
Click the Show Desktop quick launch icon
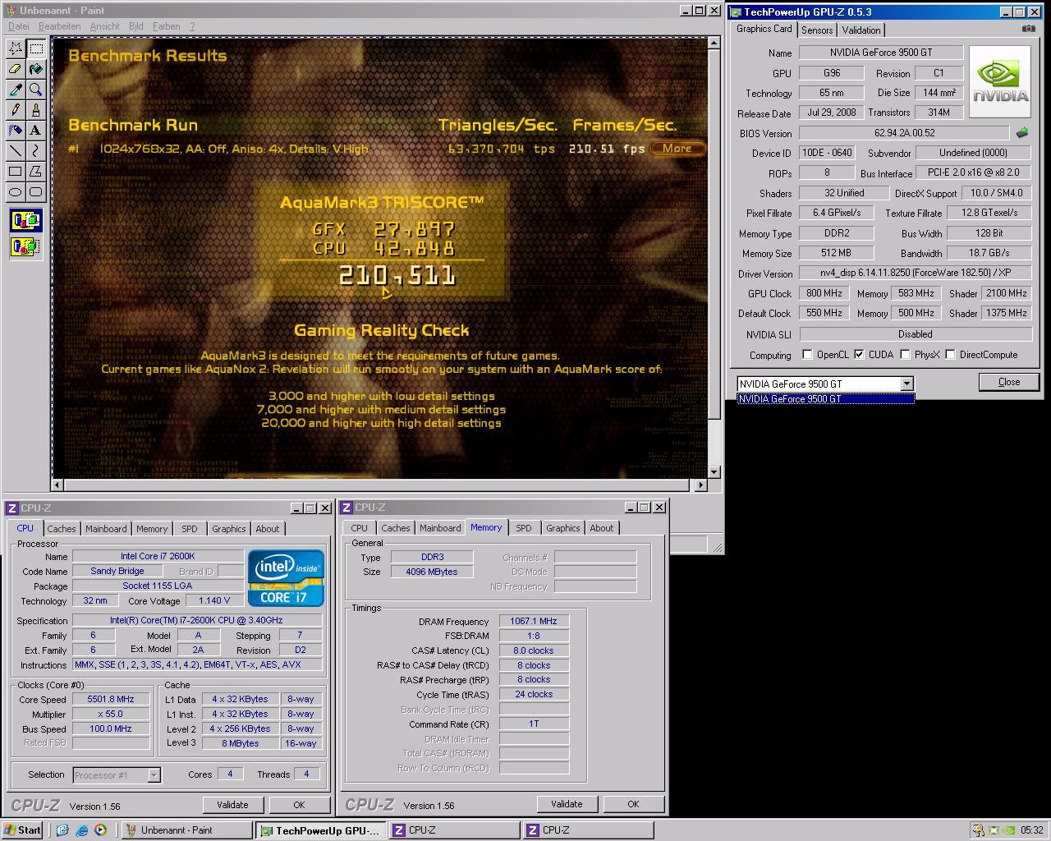63,830
